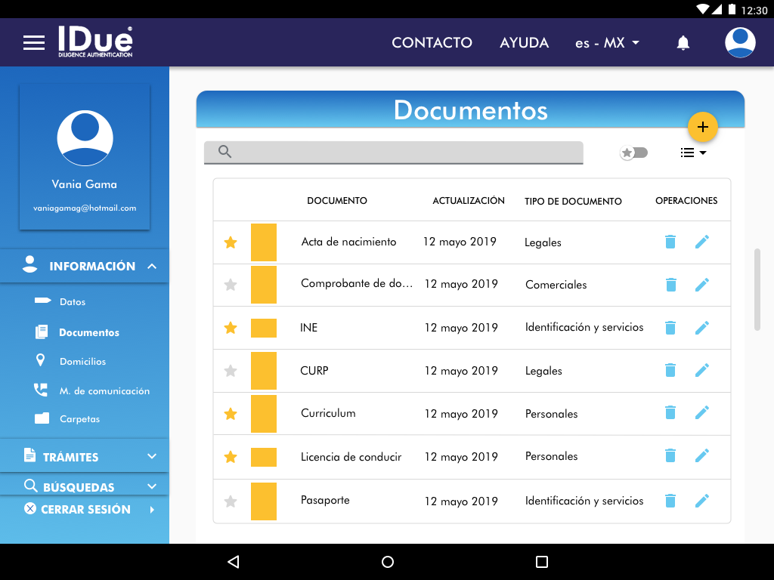Delete the Pasaporte document
This screenshot has height=580, width=774.
[x=670, y=501]
